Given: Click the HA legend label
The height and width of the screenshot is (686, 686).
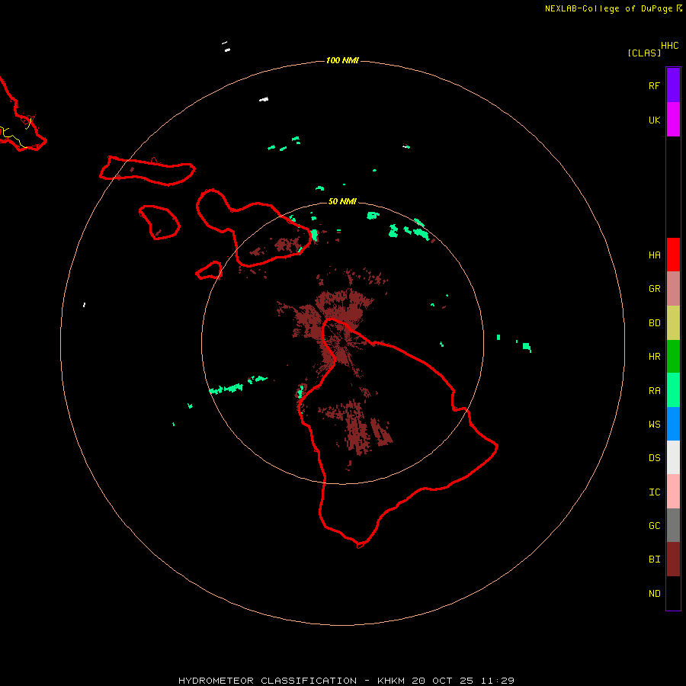Looking at the screenshot, I should click(654, 255).
